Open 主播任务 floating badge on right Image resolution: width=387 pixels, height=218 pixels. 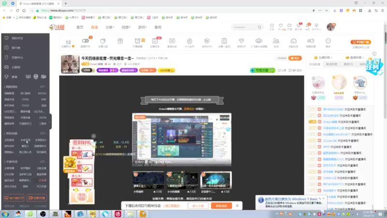[374, 66]
